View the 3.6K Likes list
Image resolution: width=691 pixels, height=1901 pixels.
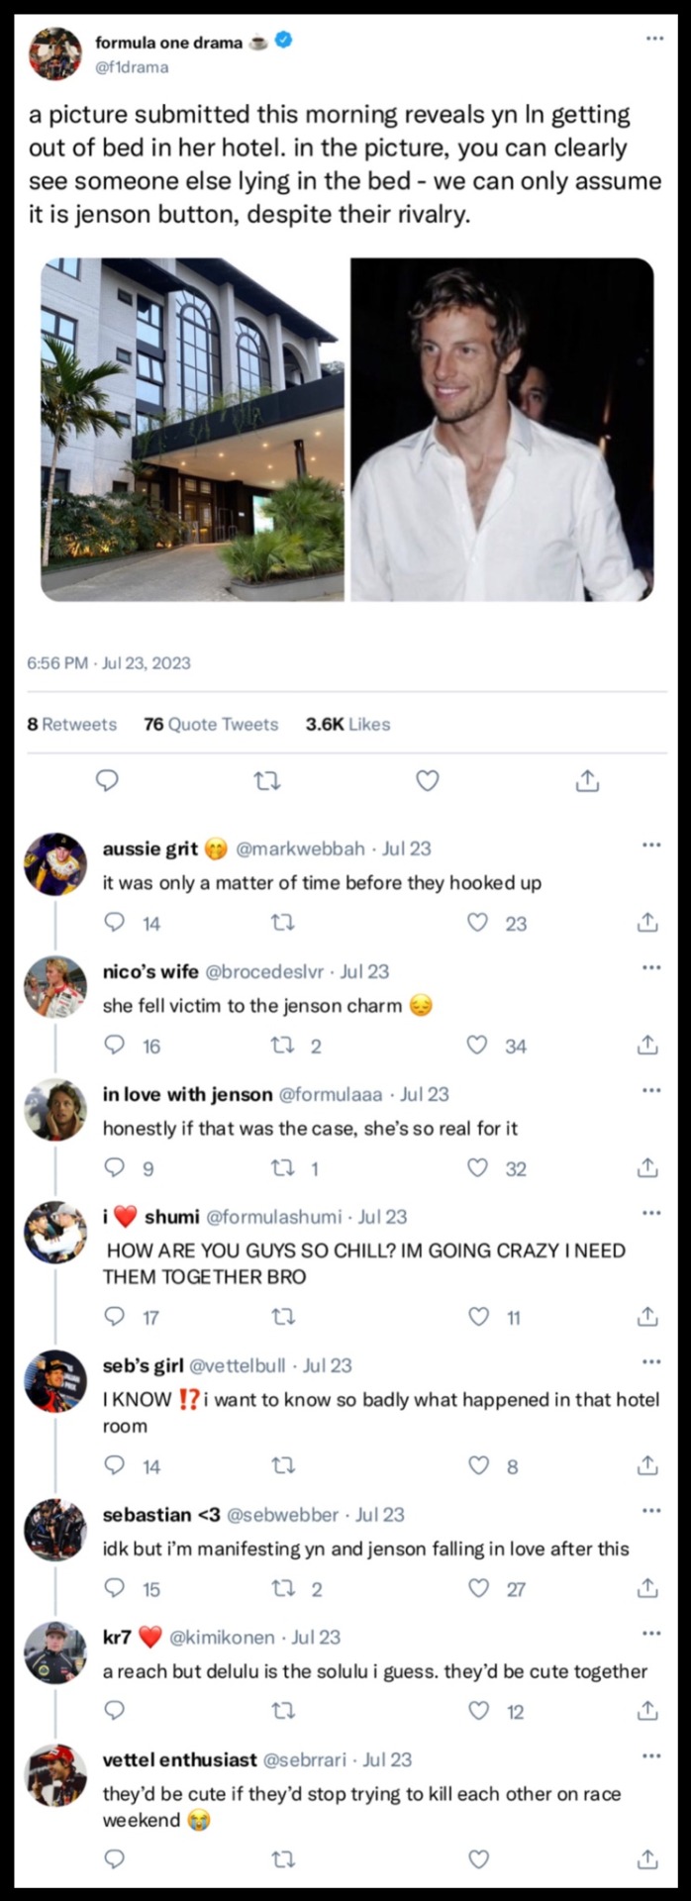[347, 724]
